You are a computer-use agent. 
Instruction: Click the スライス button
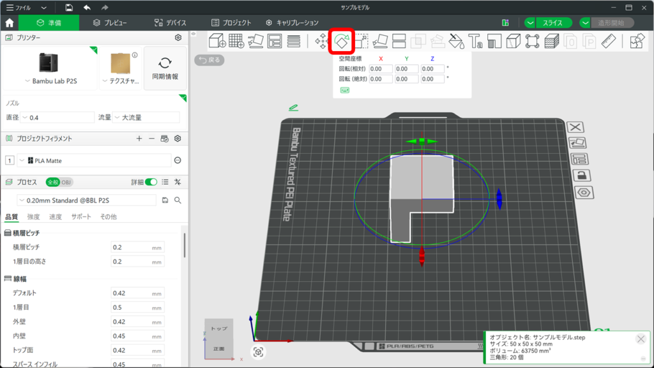click(552, 22)
